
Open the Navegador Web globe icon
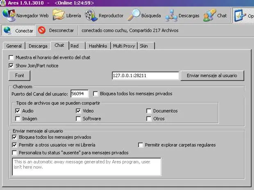coord(9,15)
